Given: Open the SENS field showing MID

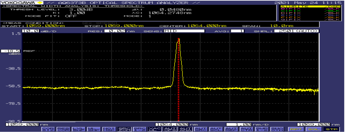Looking at the screenshot, I should (184, 31).
